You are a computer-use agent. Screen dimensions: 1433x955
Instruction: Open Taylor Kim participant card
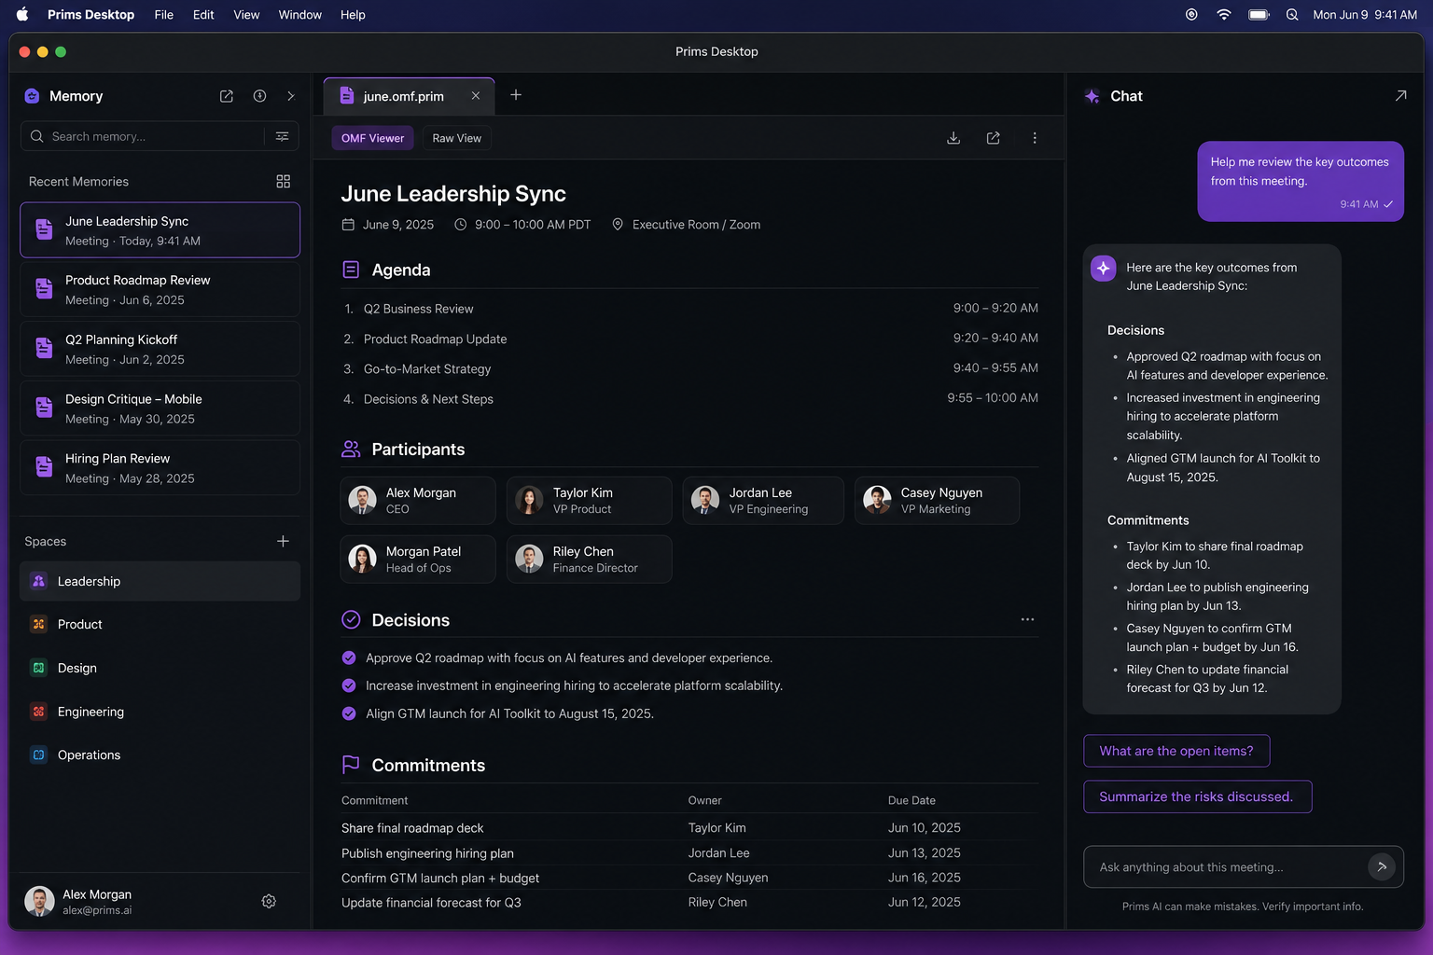tap(589, 501)
